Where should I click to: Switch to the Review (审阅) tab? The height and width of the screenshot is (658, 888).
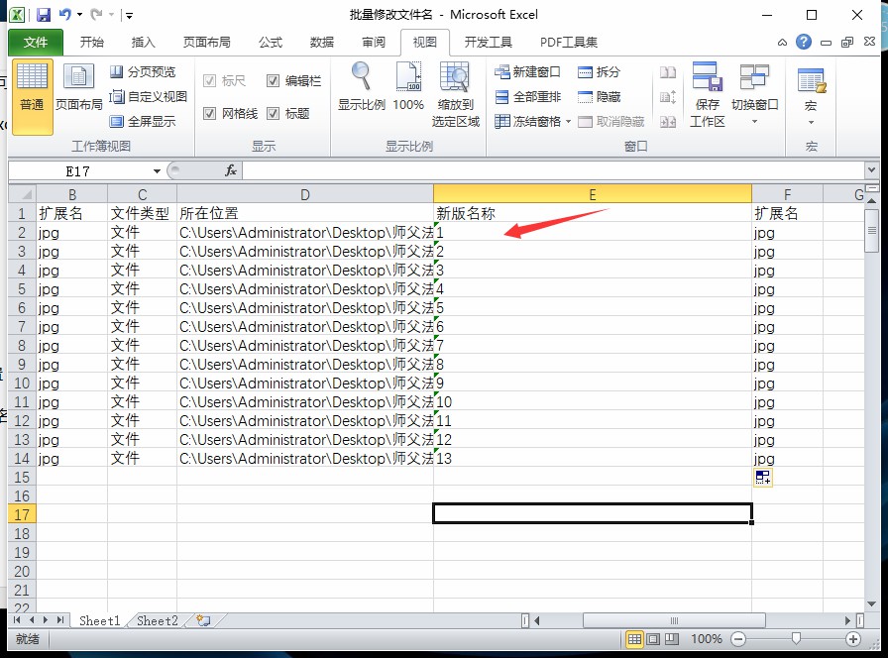click(x=374, y=43)
